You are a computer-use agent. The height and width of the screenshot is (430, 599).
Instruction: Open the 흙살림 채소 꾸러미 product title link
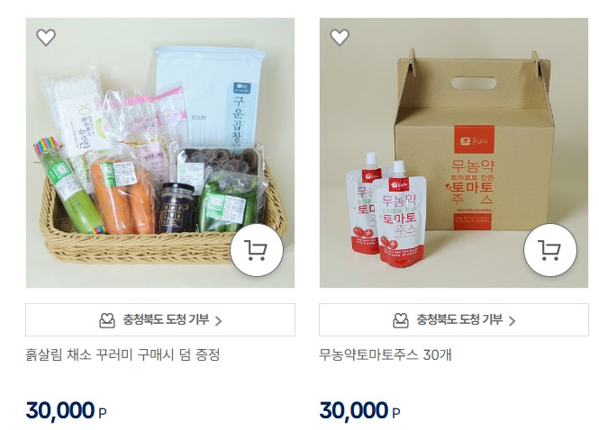point(123,354)
